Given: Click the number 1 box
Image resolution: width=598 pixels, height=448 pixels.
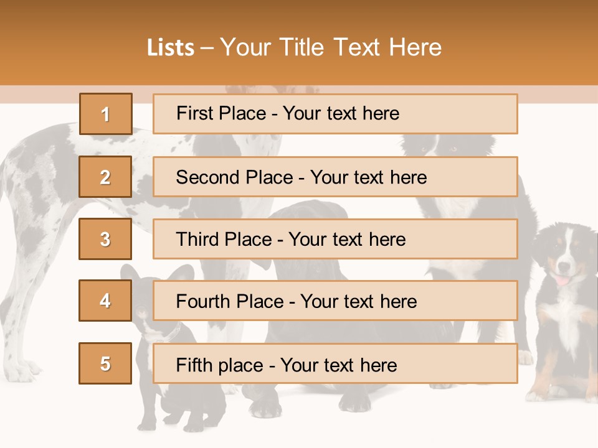Looking at the screenshot, I should [x=105, y=114].
